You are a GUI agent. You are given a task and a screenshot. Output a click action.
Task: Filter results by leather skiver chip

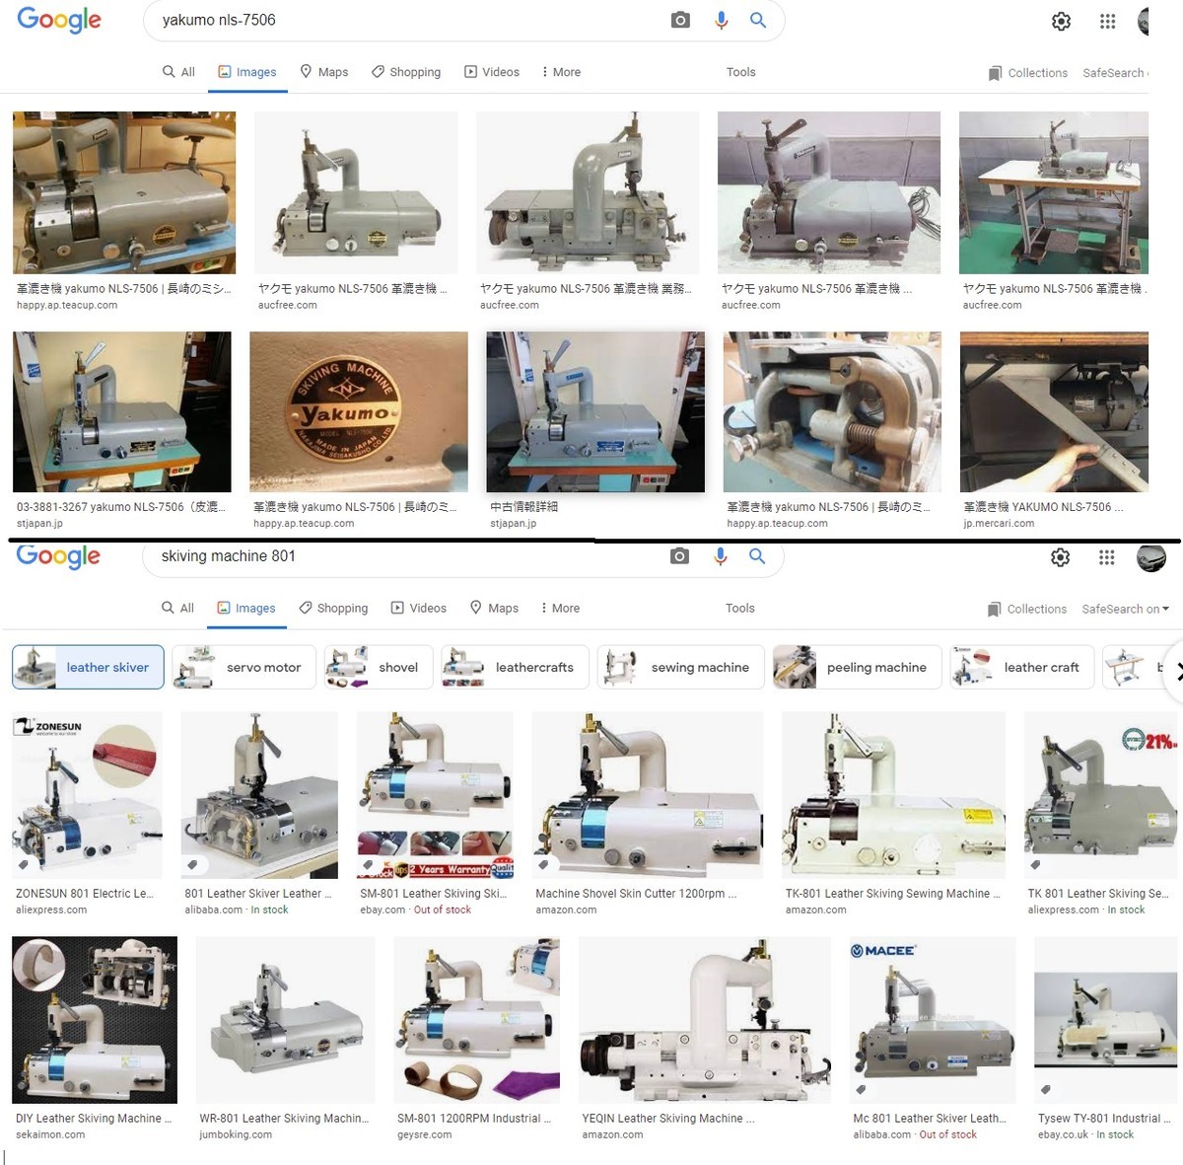point(89,667)
